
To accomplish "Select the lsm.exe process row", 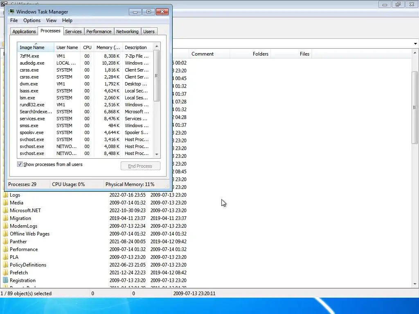I will coord(85,98).
